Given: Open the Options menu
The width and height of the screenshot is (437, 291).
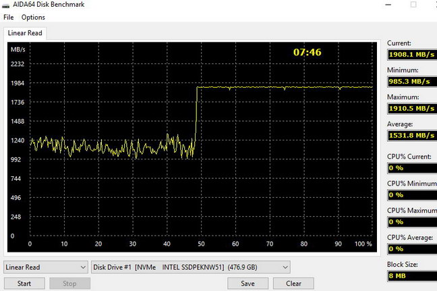Looking at the screenshot, I should tap(33, 18).
